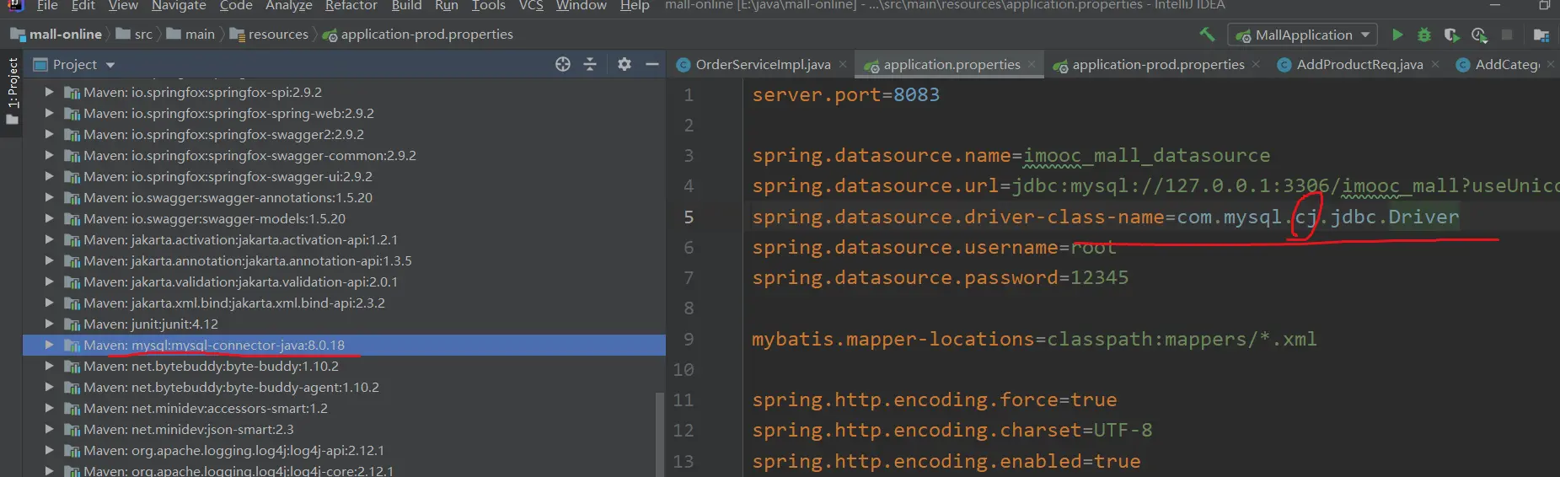Screen dimensions: 1560x477
Task: Open Project panel settings gear
Action: [x=624, y=64]
